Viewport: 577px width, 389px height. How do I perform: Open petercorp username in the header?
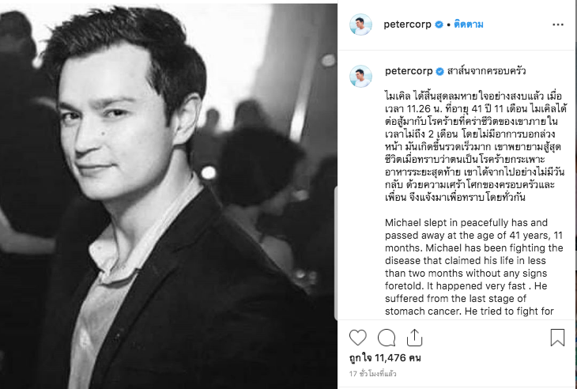[x=407, y=25]
